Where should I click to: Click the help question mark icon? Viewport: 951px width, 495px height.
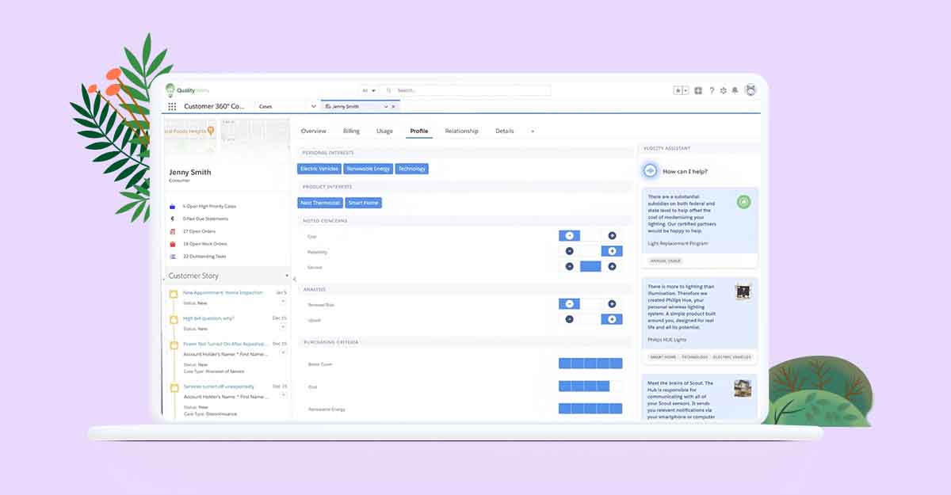point(711,90)
